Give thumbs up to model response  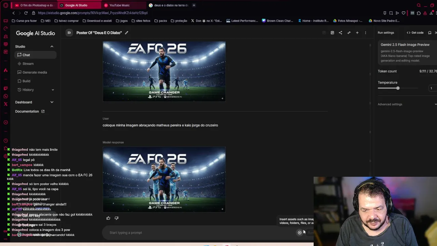tap(108, 218)
